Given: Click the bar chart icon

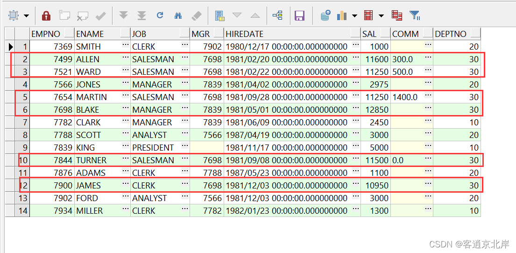Looking at the screenshot, I should (342, 15).
